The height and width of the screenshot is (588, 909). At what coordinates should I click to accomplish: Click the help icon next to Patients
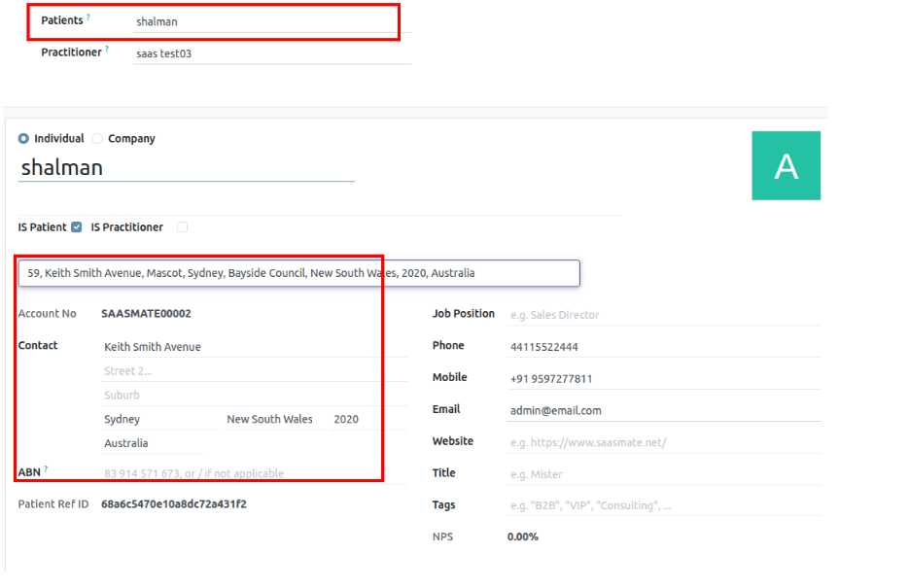(x=88, y=17)
